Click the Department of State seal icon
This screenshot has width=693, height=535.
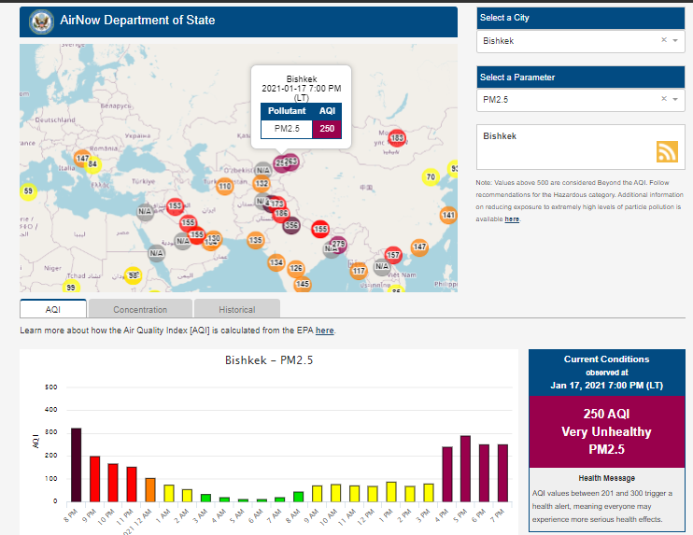click(x=41, y=21)
